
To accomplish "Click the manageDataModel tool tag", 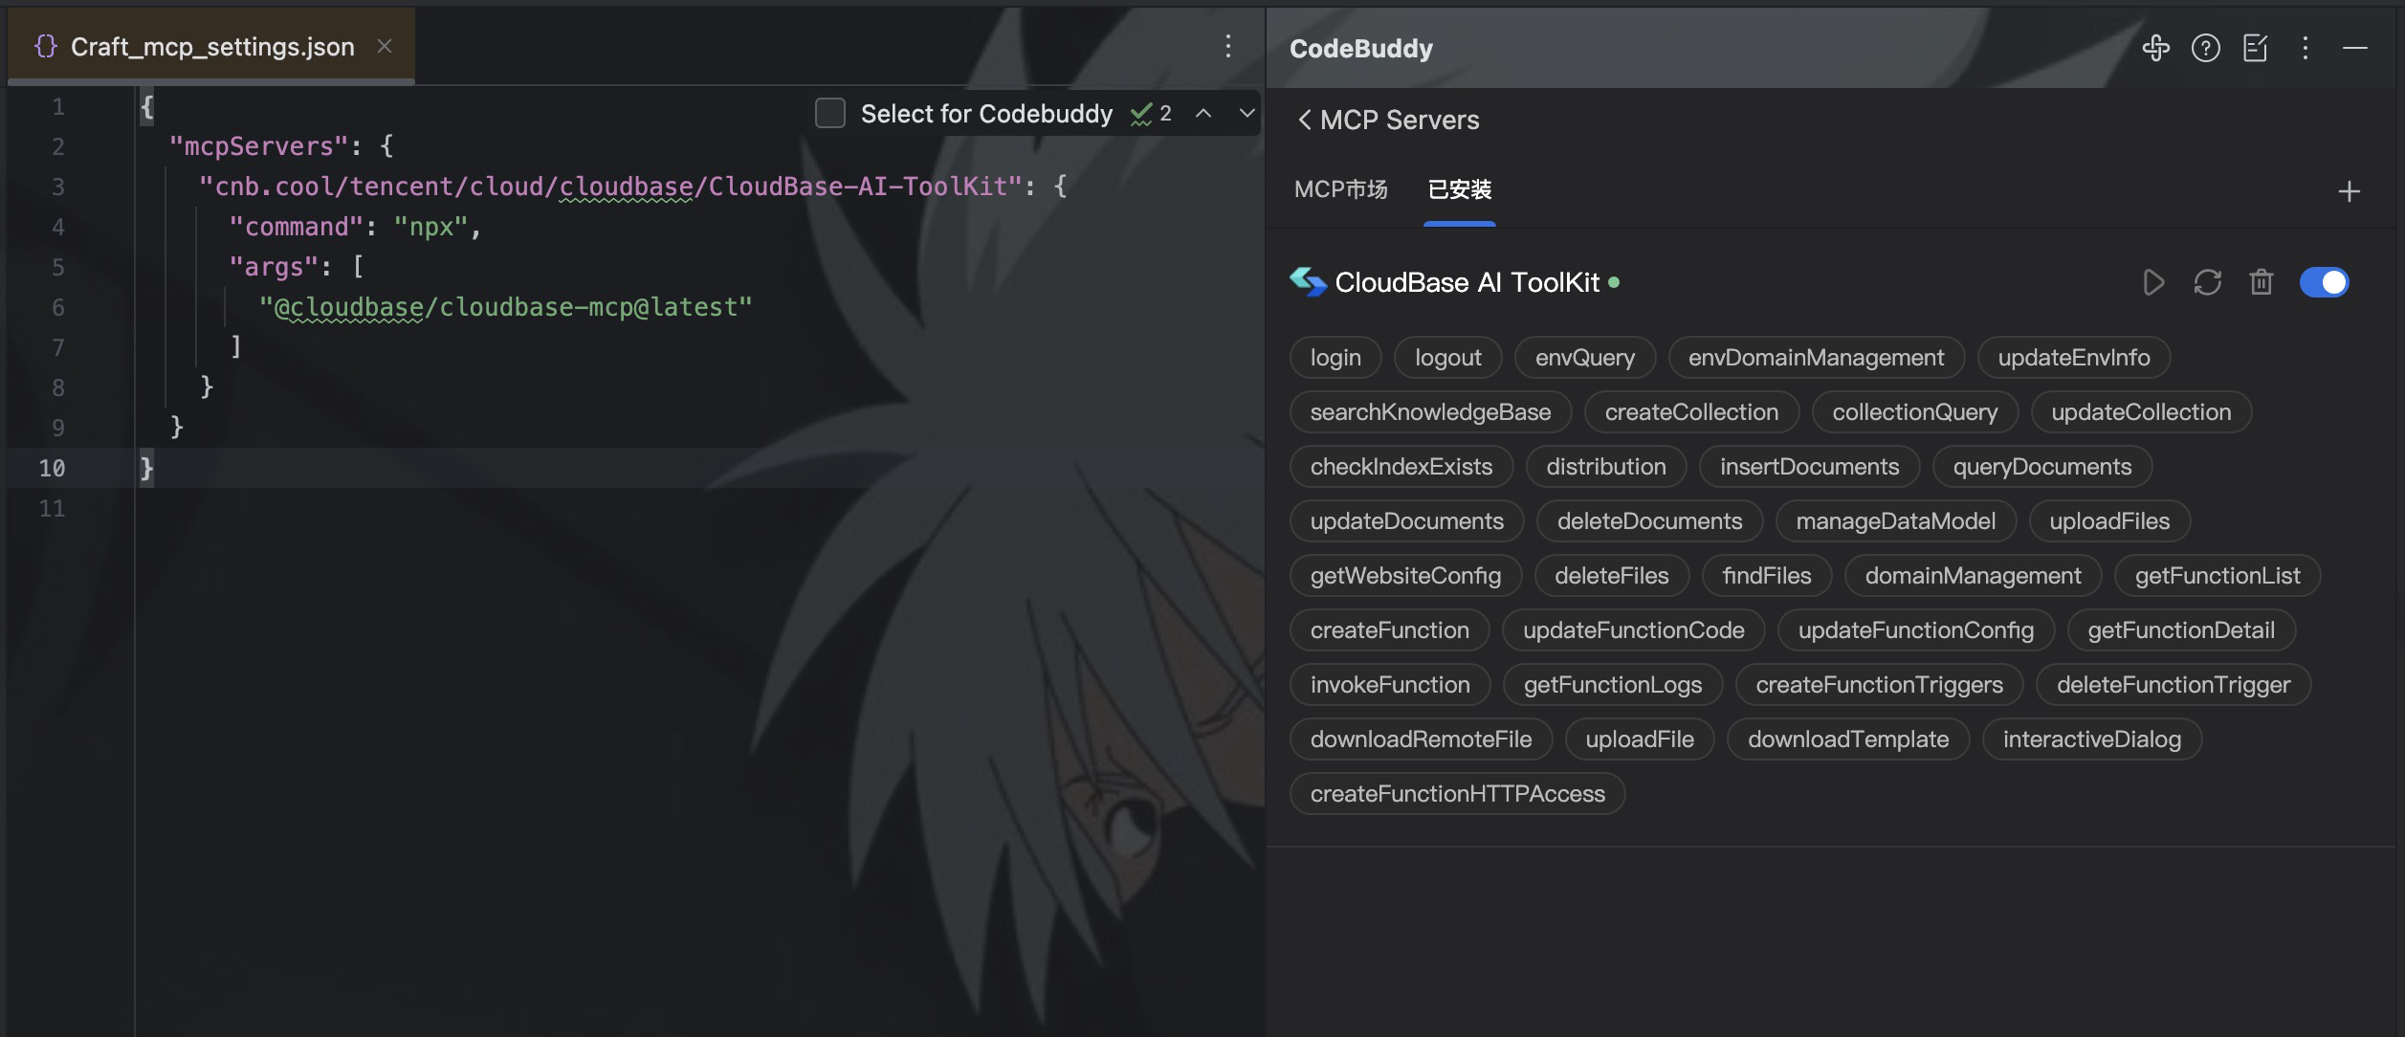I will click(x=1896, y=521).
